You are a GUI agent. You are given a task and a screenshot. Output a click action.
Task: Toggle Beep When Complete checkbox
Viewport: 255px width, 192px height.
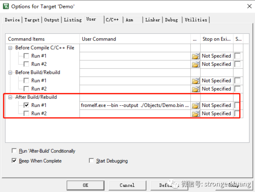click(14, 160)
